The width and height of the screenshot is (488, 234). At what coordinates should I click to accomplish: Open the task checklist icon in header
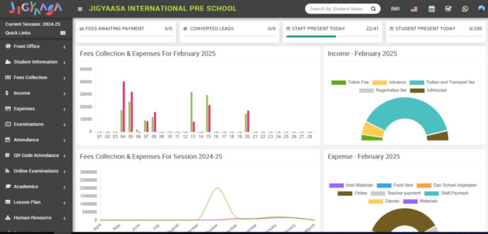coord(448,9)
